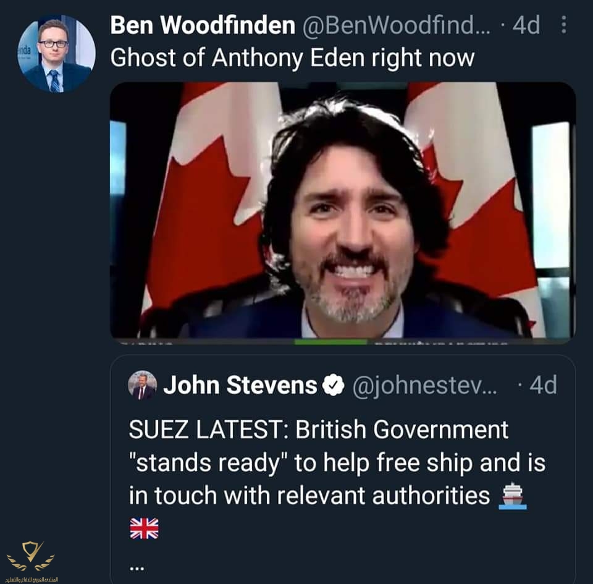Open Ben Woodfinden's profile avatar
The width and height of the screenshot is (593, 584).
(56, 53)
